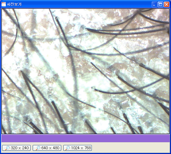Screen dimensions: 171x154
Task: Click the scalp microscope photo
Action: 85,71
